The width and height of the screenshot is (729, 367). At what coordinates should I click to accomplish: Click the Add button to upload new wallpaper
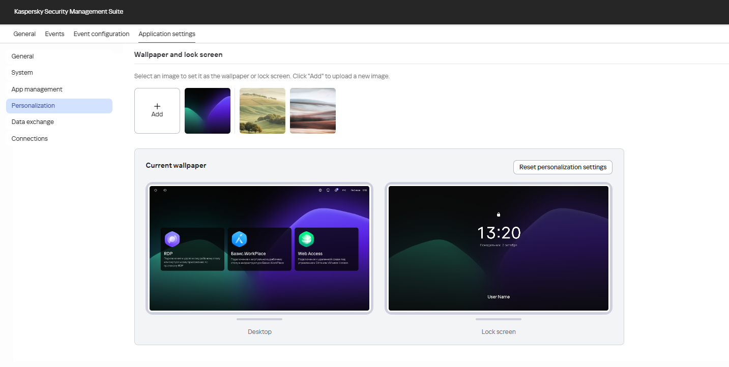(x=157, y=110)
